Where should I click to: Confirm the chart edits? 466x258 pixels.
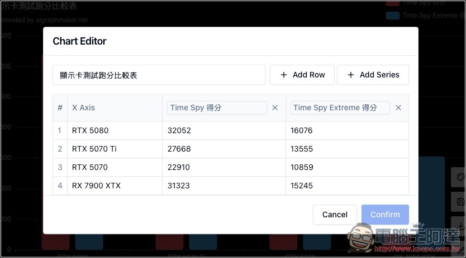click(x=385, y=215)
